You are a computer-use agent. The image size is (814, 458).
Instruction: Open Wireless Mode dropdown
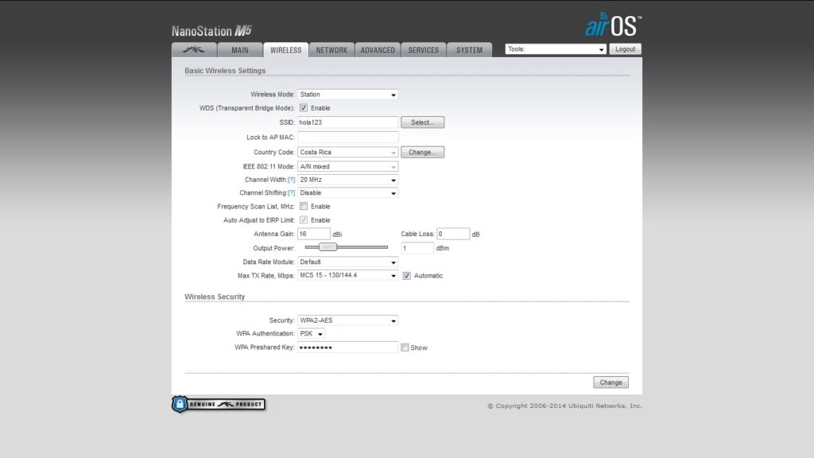[348, 95]
